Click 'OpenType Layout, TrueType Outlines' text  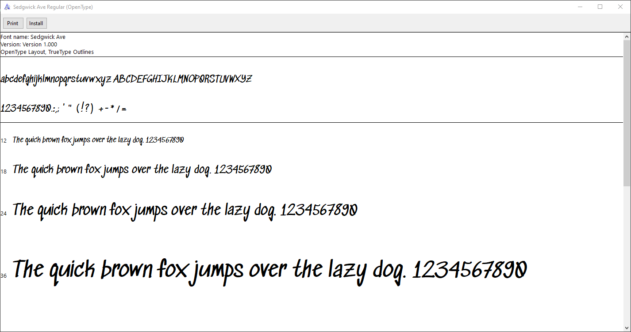(x=47, y=52)
